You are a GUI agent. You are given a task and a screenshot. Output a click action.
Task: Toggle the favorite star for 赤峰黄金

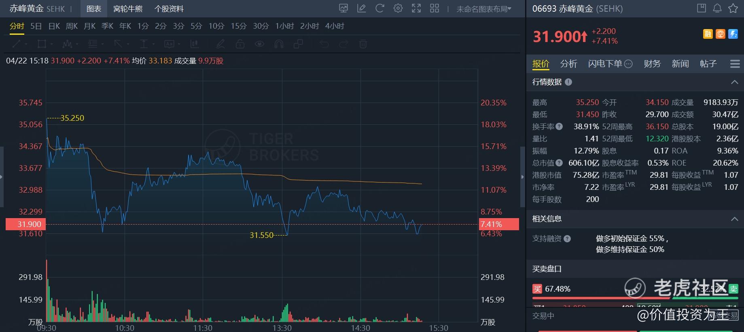coord(733,8)
